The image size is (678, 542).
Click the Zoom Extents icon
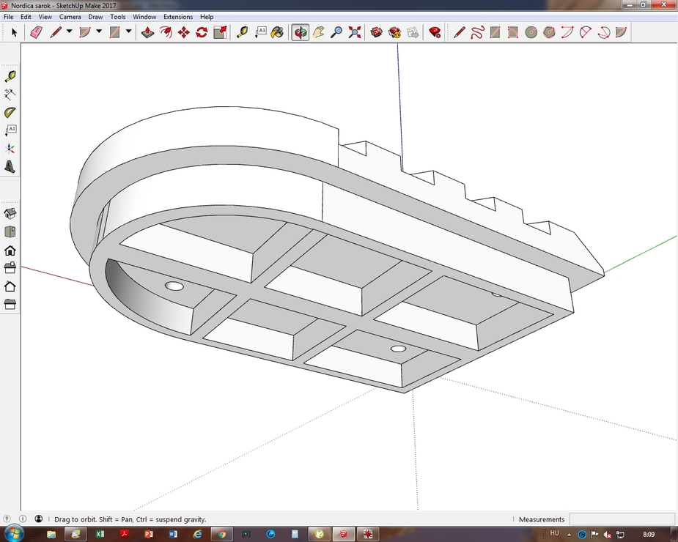tap(355, 32)
